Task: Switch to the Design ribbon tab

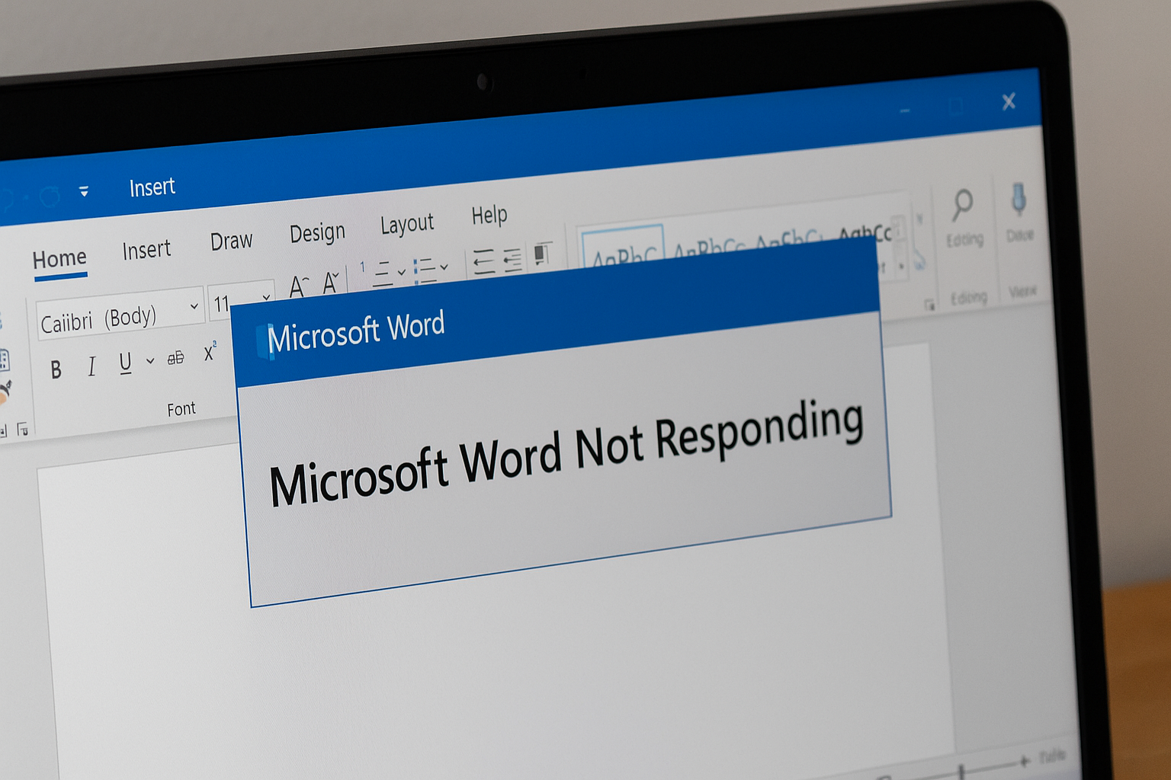Action: pos(317,232)
